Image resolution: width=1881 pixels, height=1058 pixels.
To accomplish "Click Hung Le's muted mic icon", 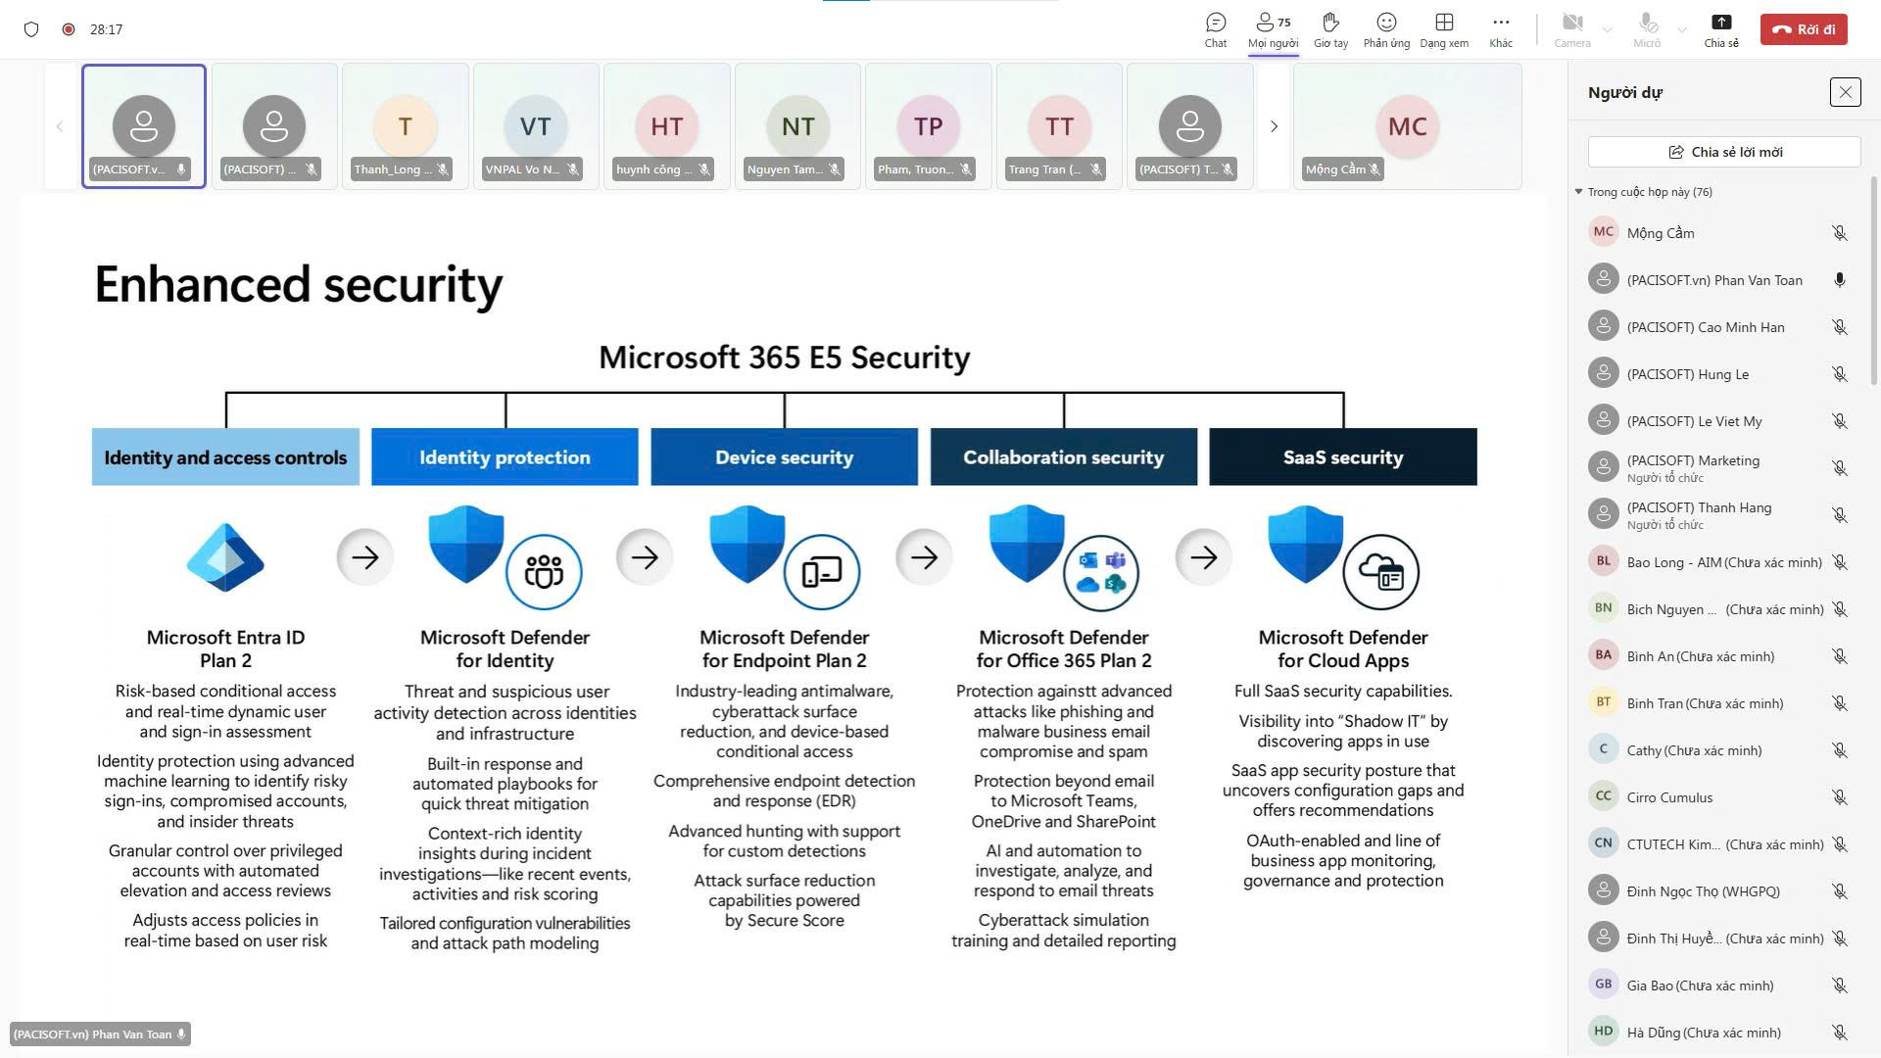I will (1839, 374).
